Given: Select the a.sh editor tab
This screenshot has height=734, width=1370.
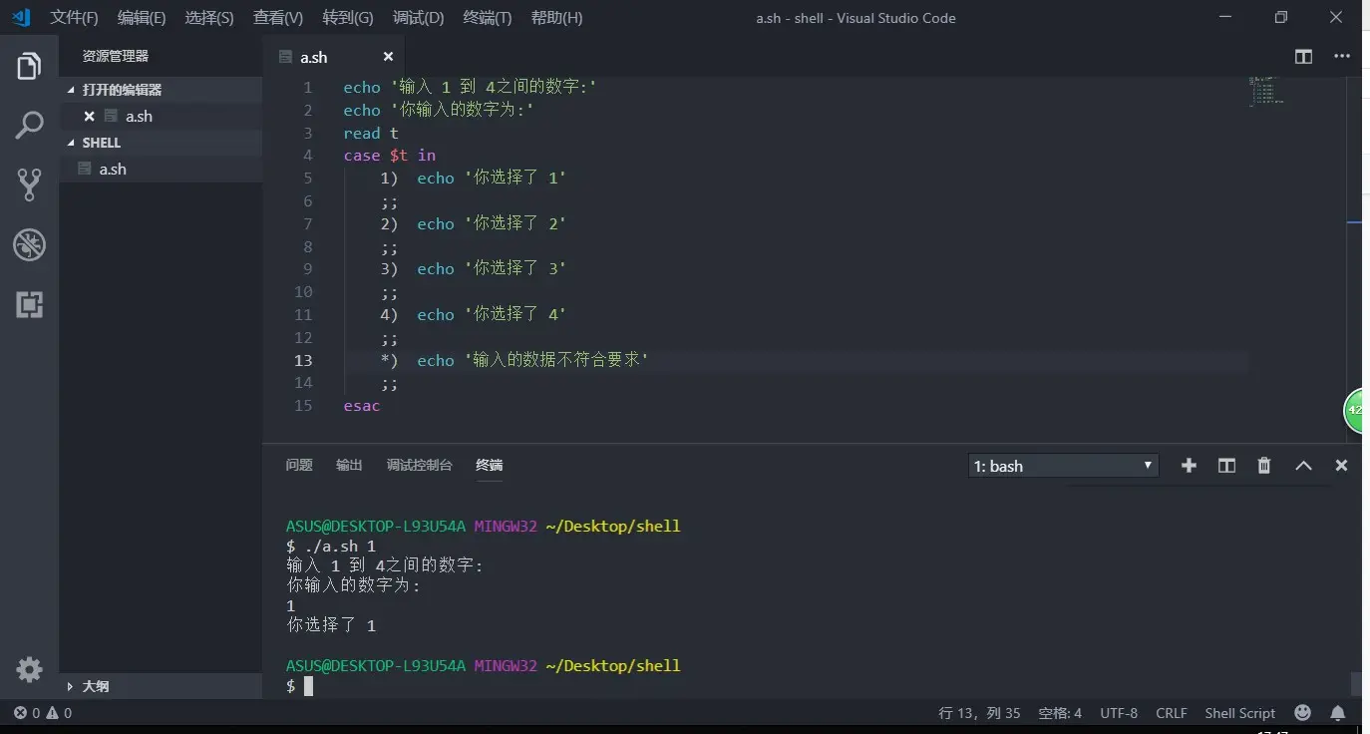Looking at the screenshot, I should (333, 57).
